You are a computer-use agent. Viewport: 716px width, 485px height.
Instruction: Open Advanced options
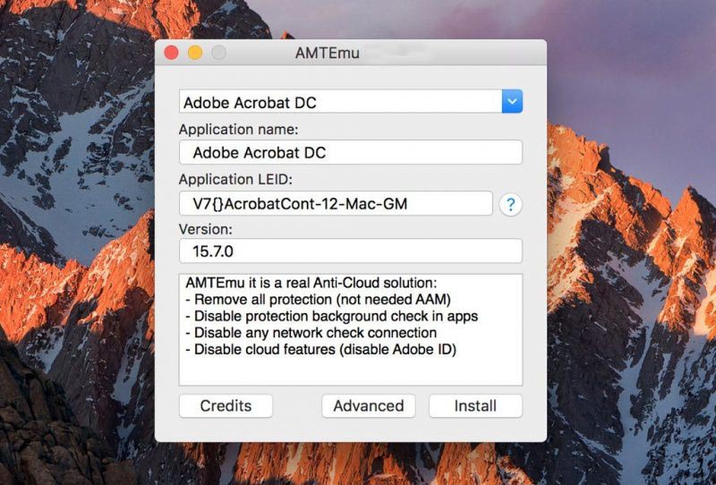369,405
